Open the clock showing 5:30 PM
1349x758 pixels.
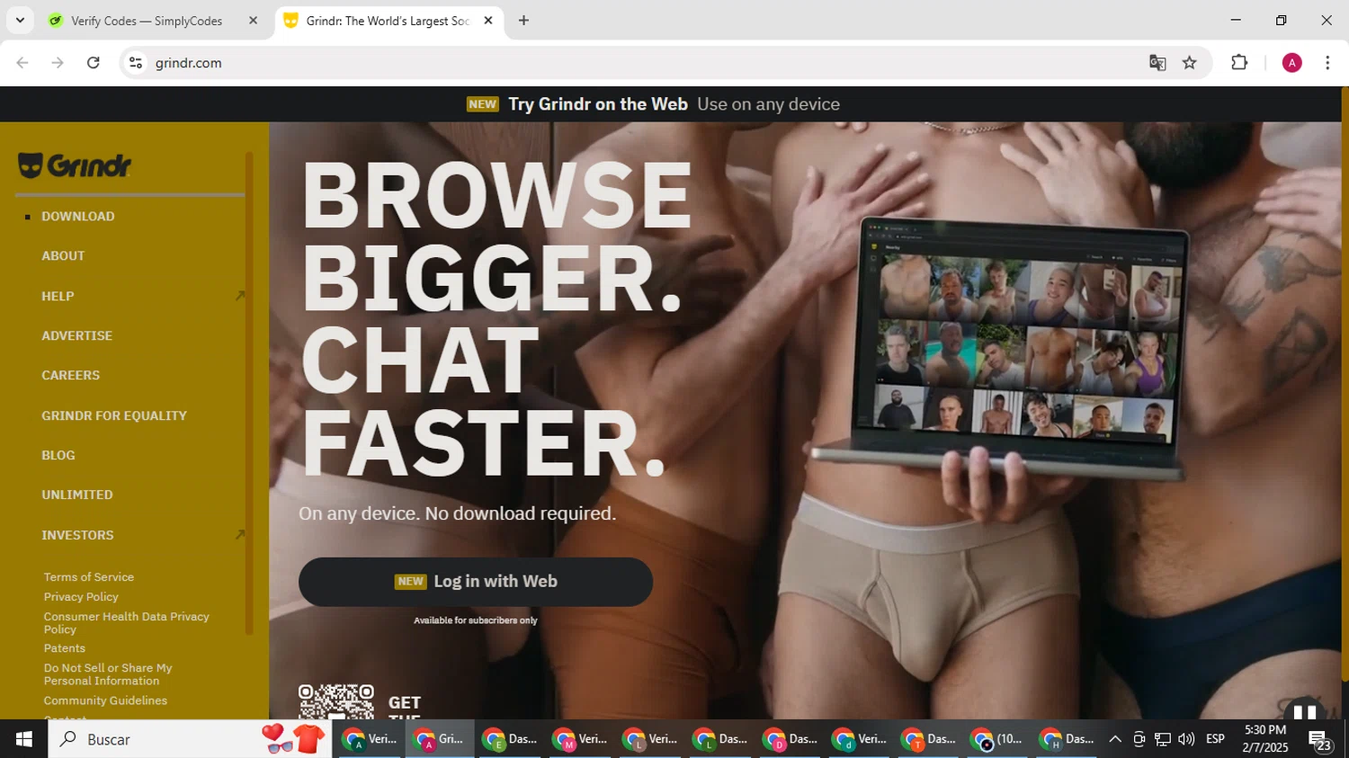point(1264,739)
